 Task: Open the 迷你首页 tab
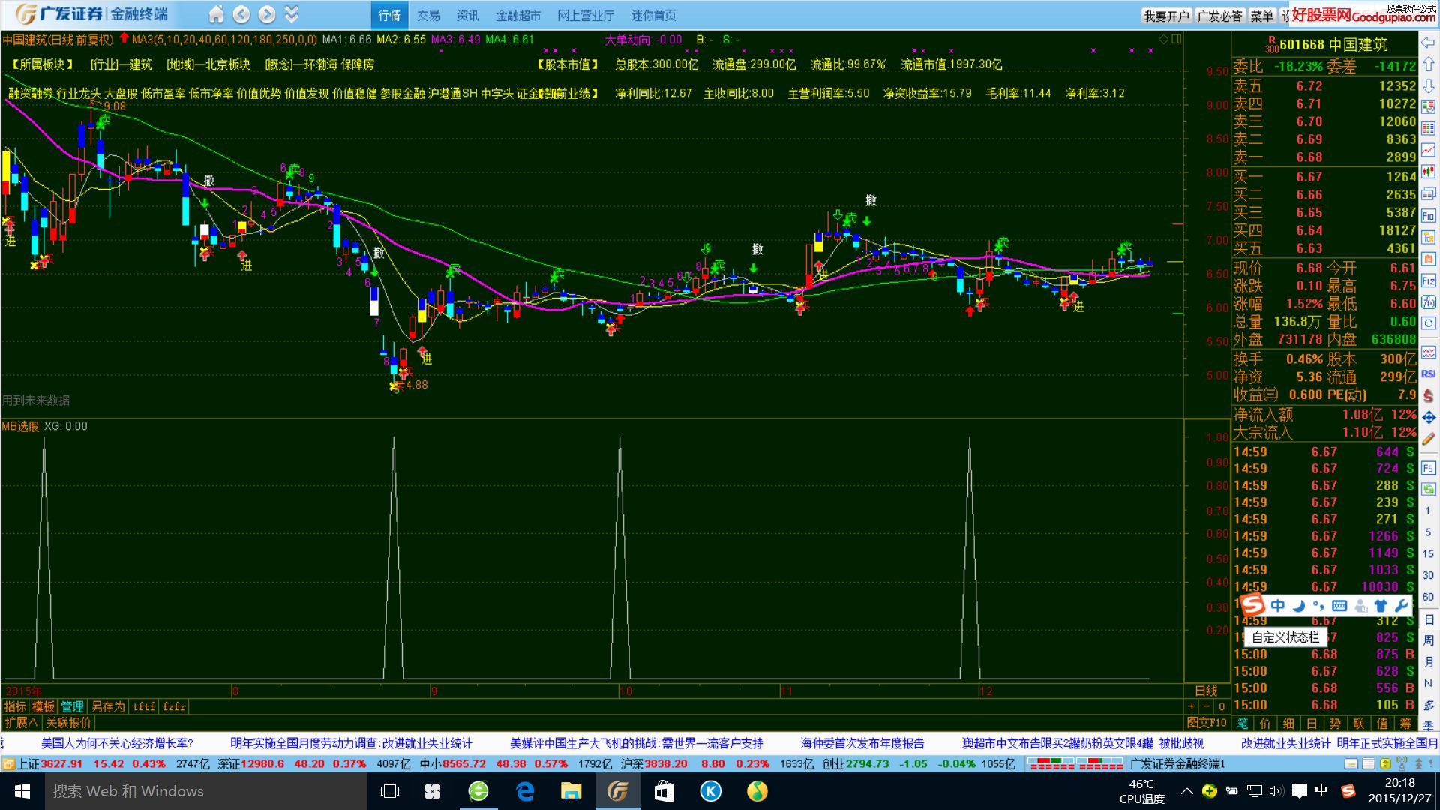pyautogui.click(x=652, y=15)
